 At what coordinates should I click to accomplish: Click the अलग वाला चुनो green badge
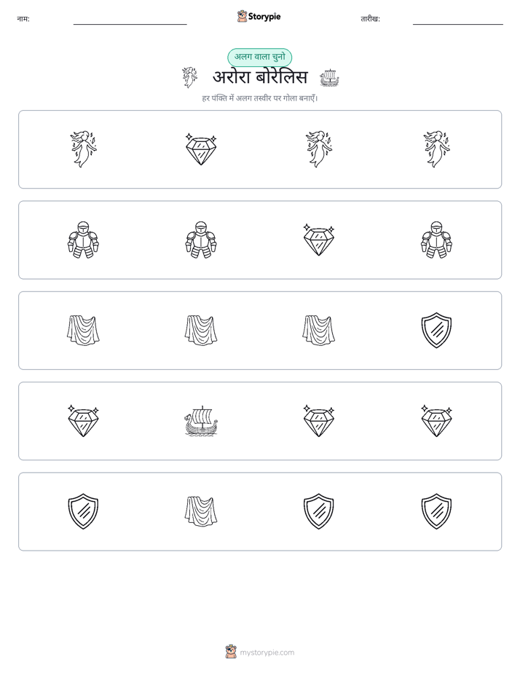click(x=259, y=57)
